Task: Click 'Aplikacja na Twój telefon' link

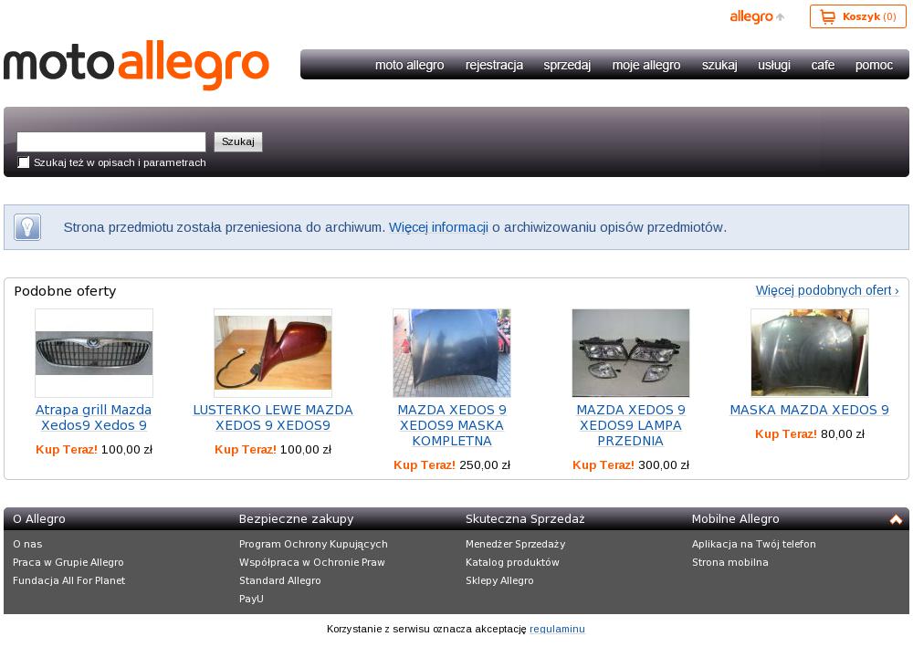Action: point(753,544)
